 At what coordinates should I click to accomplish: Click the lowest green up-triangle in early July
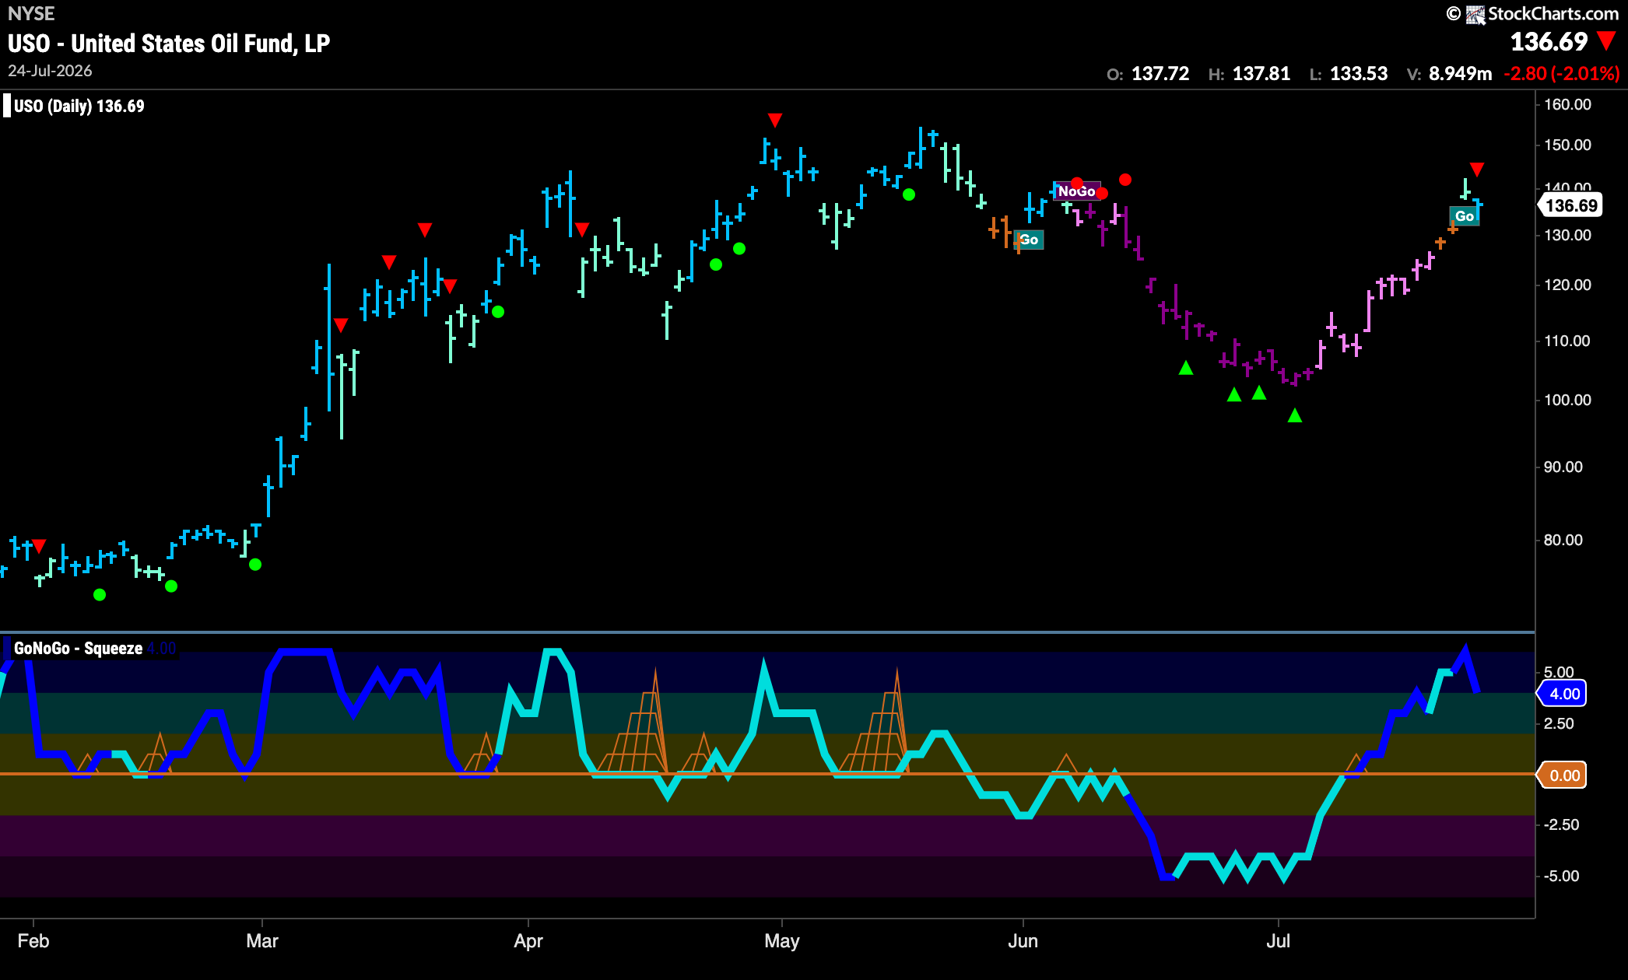point(1295,415)
